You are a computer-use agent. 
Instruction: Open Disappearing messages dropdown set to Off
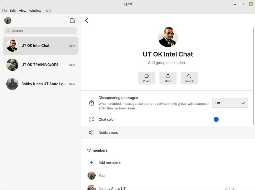230,103
